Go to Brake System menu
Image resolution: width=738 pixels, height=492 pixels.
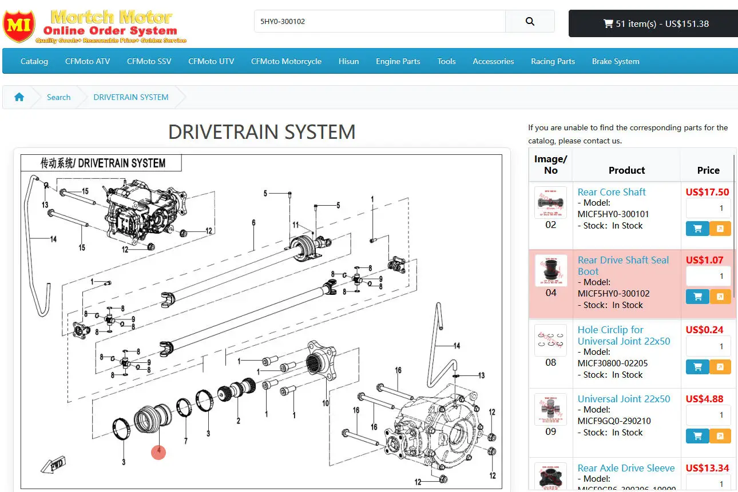[616, 61]
